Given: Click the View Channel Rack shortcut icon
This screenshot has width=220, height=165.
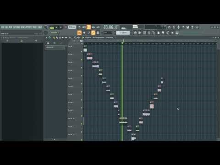Looking at the screenshot, I should (x=144, y=33).
